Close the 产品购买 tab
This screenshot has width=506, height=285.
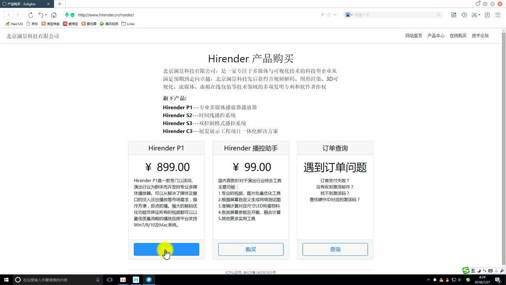pos(49,4)
